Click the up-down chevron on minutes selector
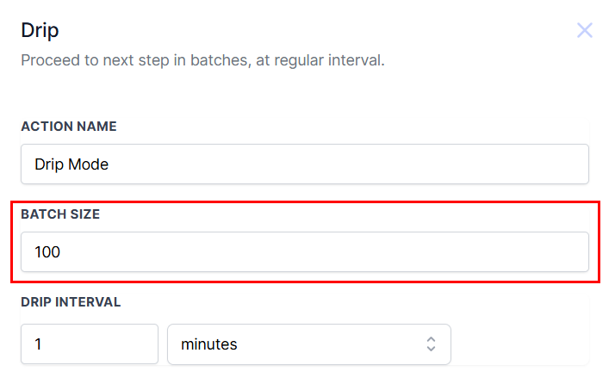 point(432,344)
